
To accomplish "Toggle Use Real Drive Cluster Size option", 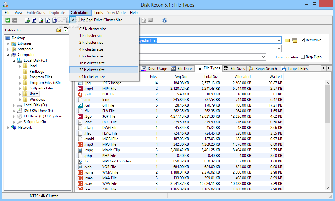I will pyautogui.click(x=104, y=20).
